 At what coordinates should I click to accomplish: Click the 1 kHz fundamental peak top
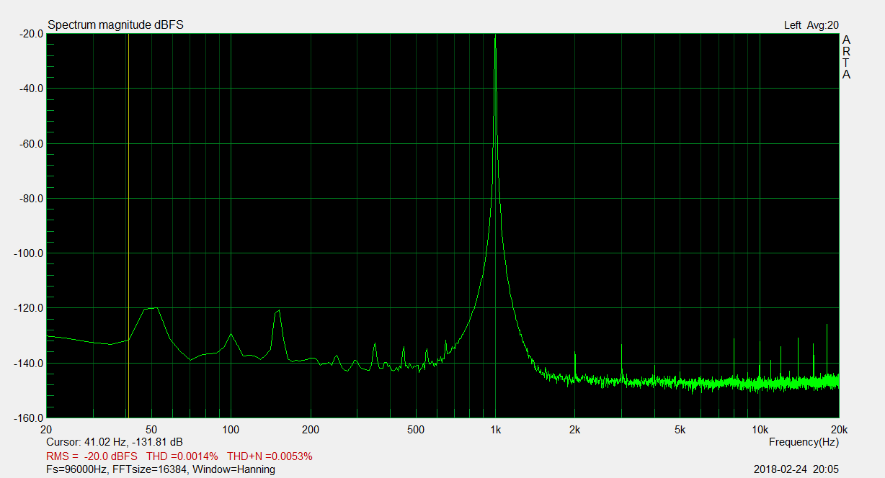(495, 37)
